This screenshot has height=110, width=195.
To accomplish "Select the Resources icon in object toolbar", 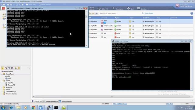I will (9, 68).
